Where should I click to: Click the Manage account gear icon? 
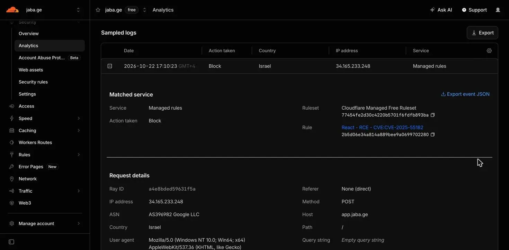coord(12,223)
